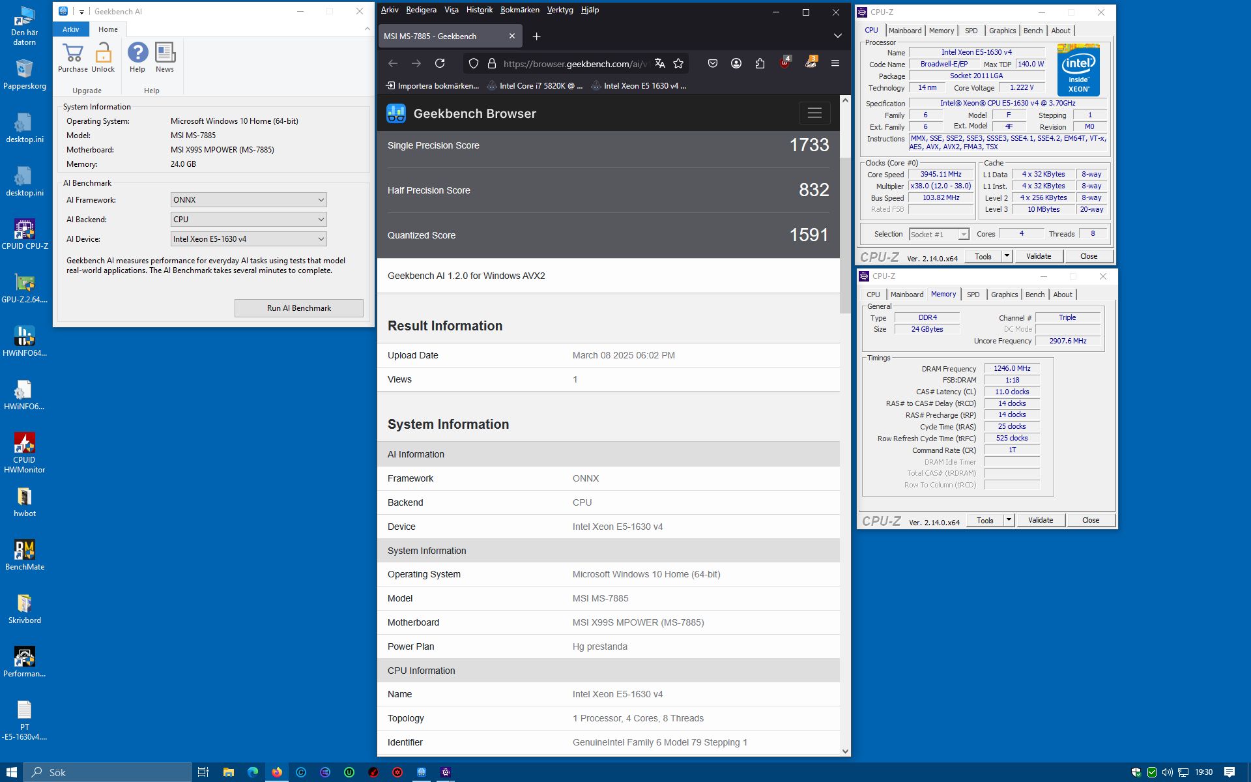Click the Firefox URL address field
This screenshot has width=1251, height=782.
[575, 63]
